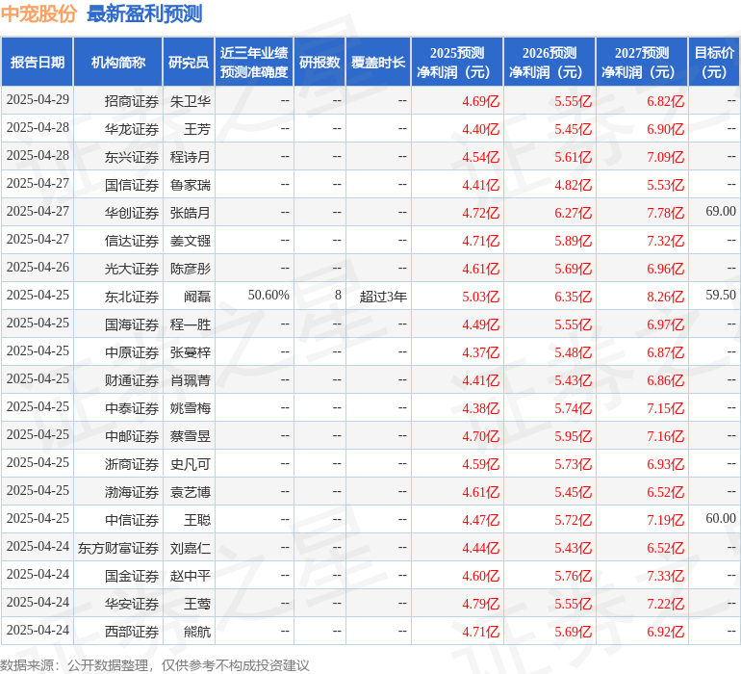The width and height of the screenshot is (741, 674).
Task: Click researcher 鲁家瑞
Action: (x=190, y=185)
